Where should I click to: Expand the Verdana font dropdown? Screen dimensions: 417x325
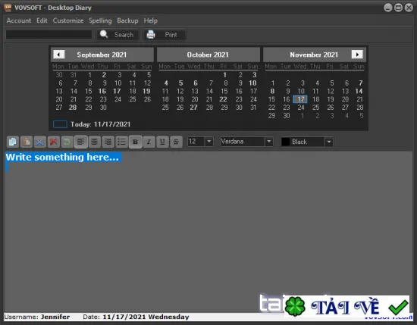click(269, 142)
